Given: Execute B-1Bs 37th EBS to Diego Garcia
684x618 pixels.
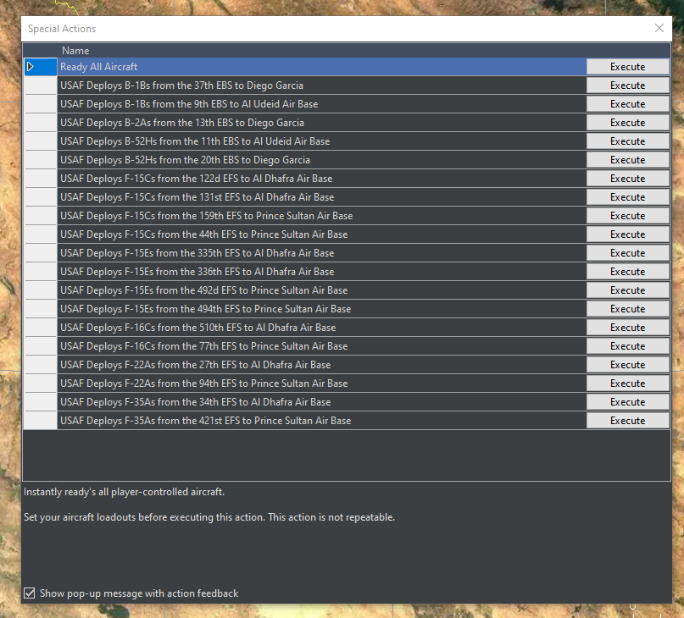Looking at the screenshot, I should click(627, 86).
